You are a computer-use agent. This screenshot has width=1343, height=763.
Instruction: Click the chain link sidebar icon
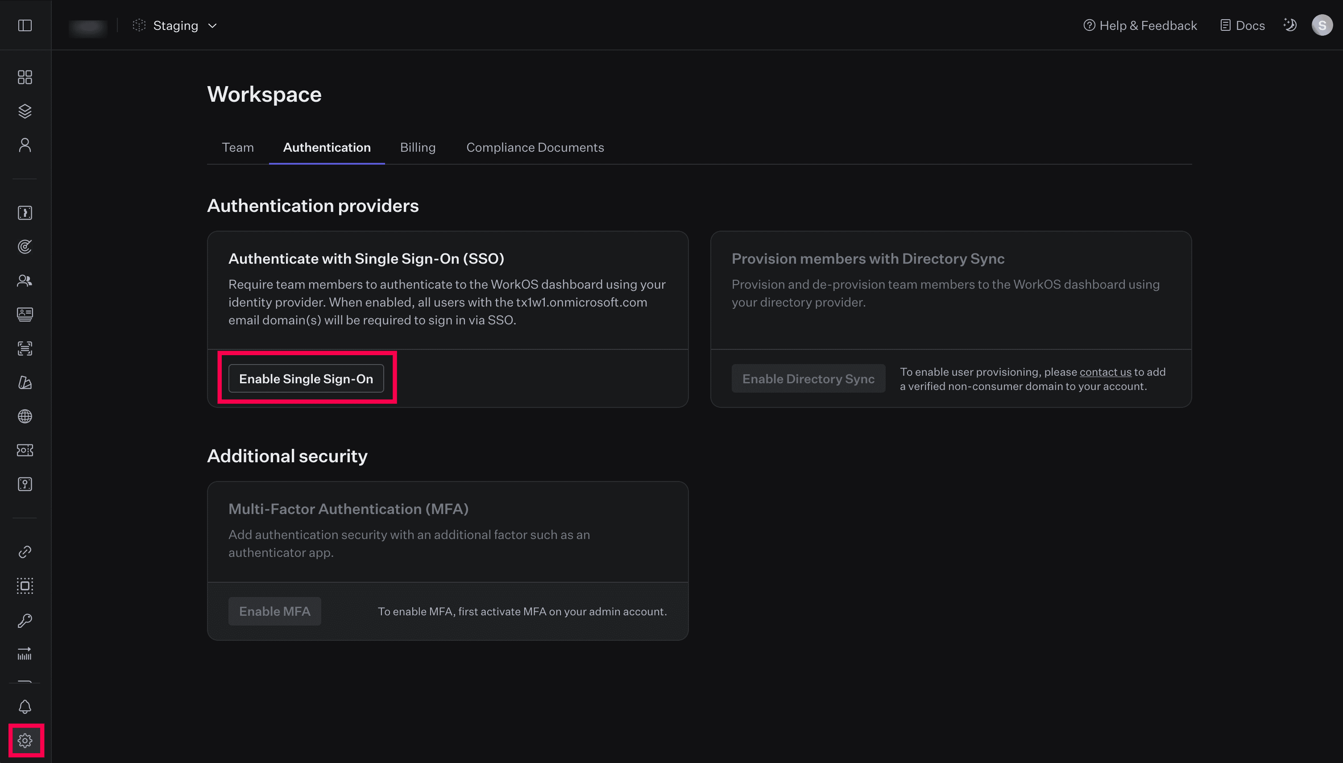[25, 552]
